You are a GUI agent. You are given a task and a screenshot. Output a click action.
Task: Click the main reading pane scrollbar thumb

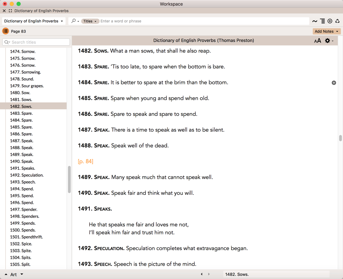pos(340,138)
